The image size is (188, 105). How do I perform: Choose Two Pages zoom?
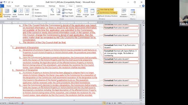tap(67, 13)
